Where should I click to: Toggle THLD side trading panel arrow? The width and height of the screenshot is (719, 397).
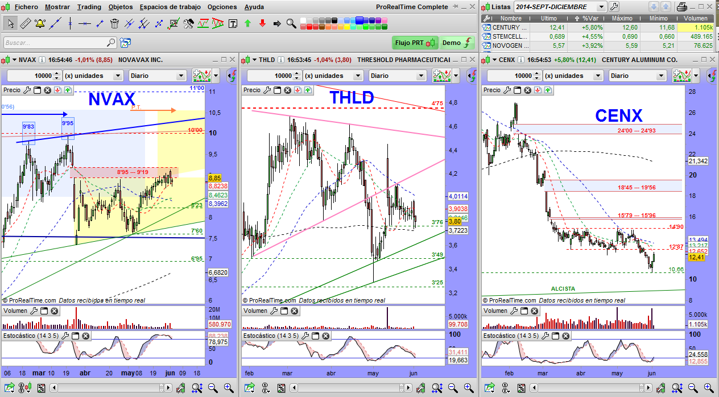coord(472,76)
